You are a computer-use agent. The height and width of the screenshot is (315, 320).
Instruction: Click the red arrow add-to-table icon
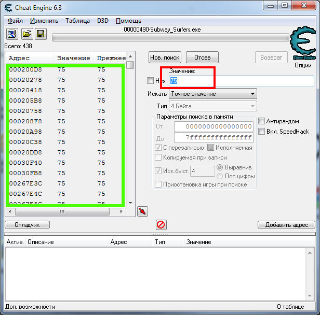(142, 211)
